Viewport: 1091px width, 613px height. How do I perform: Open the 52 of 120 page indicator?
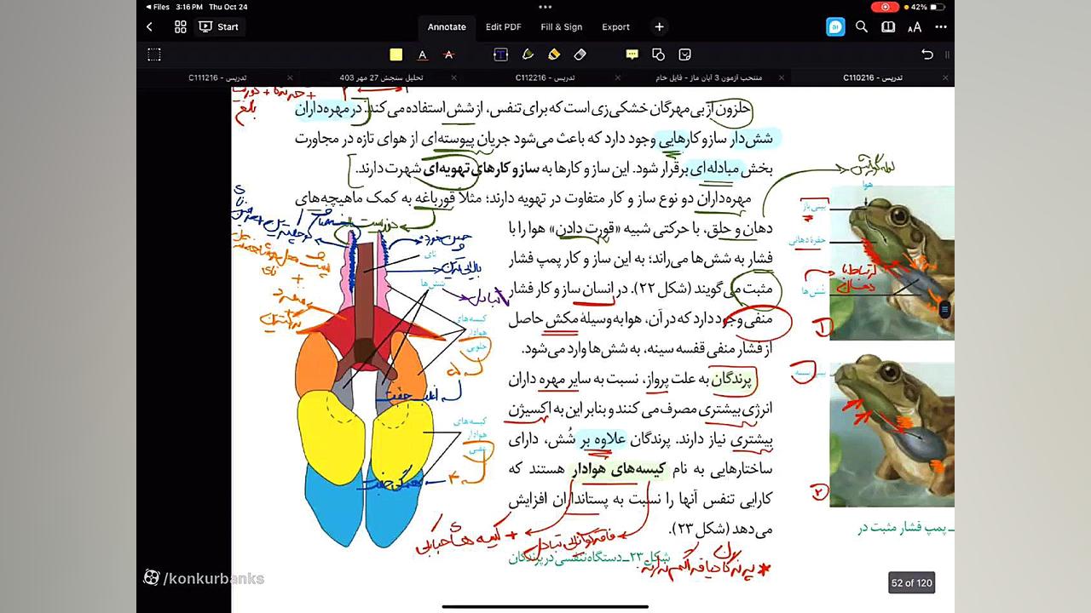(x=911, y=582)
